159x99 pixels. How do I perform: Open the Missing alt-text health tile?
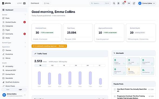click(120, 71)
